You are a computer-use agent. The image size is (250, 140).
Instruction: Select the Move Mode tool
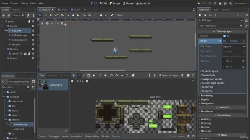pos(46,15)
